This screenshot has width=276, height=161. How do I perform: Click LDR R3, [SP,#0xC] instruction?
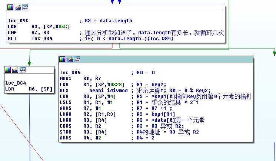(x=39, y=27)
